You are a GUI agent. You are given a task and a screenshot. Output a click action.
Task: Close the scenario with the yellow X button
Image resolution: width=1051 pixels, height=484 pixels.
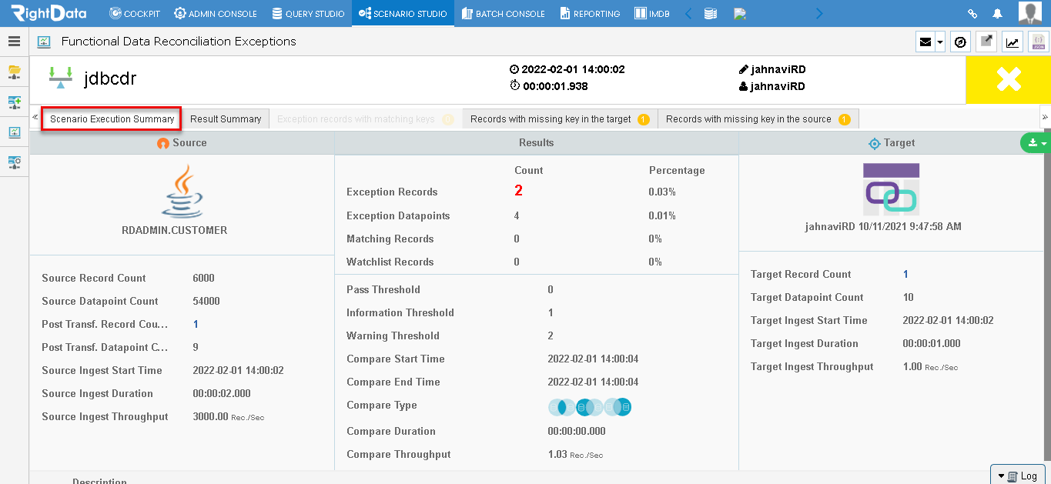[x=1008, y=79]
